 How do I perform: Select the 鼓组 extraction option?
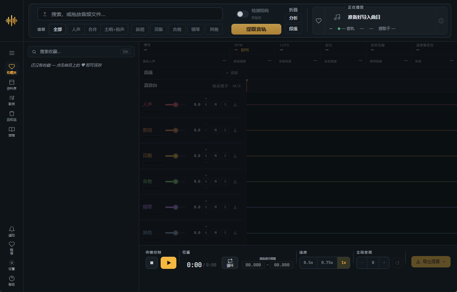click(140, 29)
